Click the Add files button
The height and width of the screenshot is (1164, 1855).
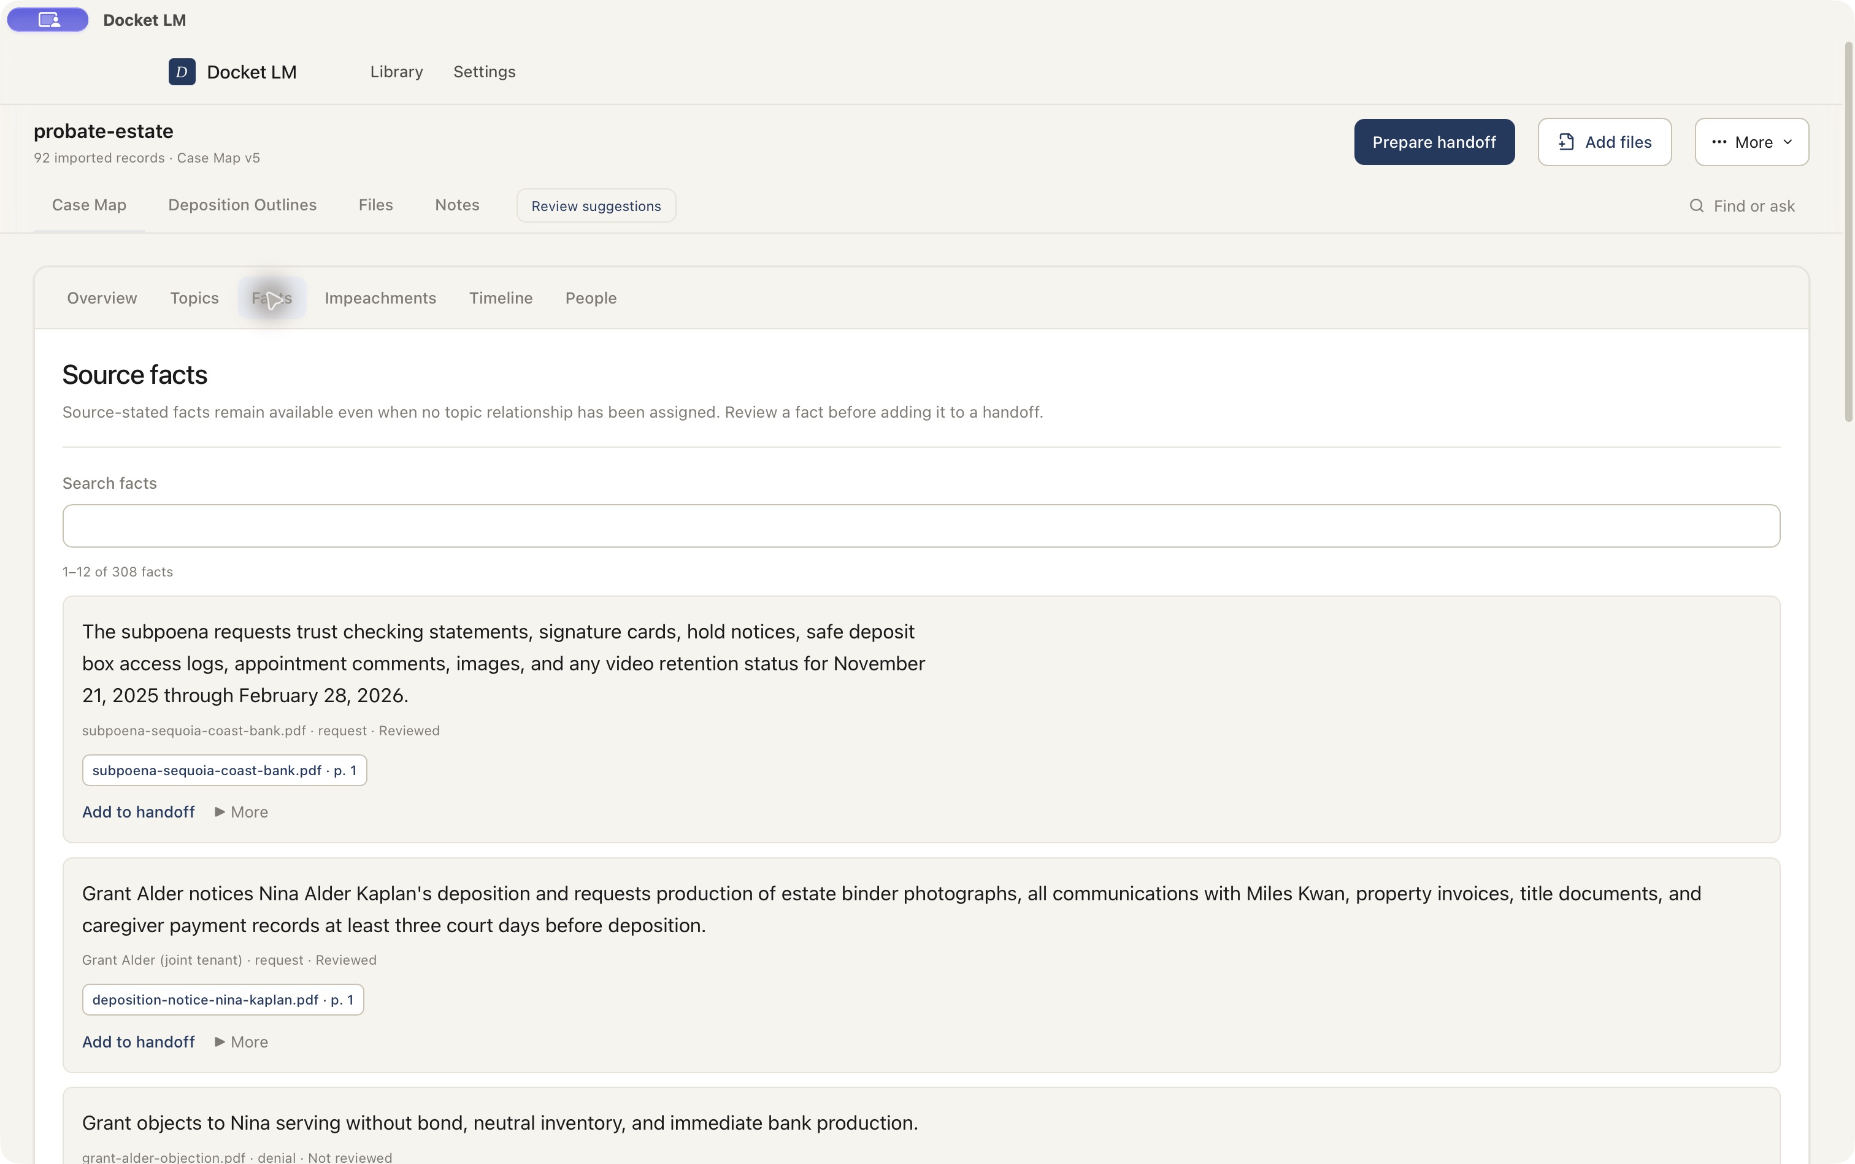coord(1605,142)
